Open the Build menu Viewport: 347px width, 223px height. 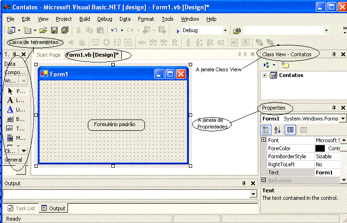85,19
